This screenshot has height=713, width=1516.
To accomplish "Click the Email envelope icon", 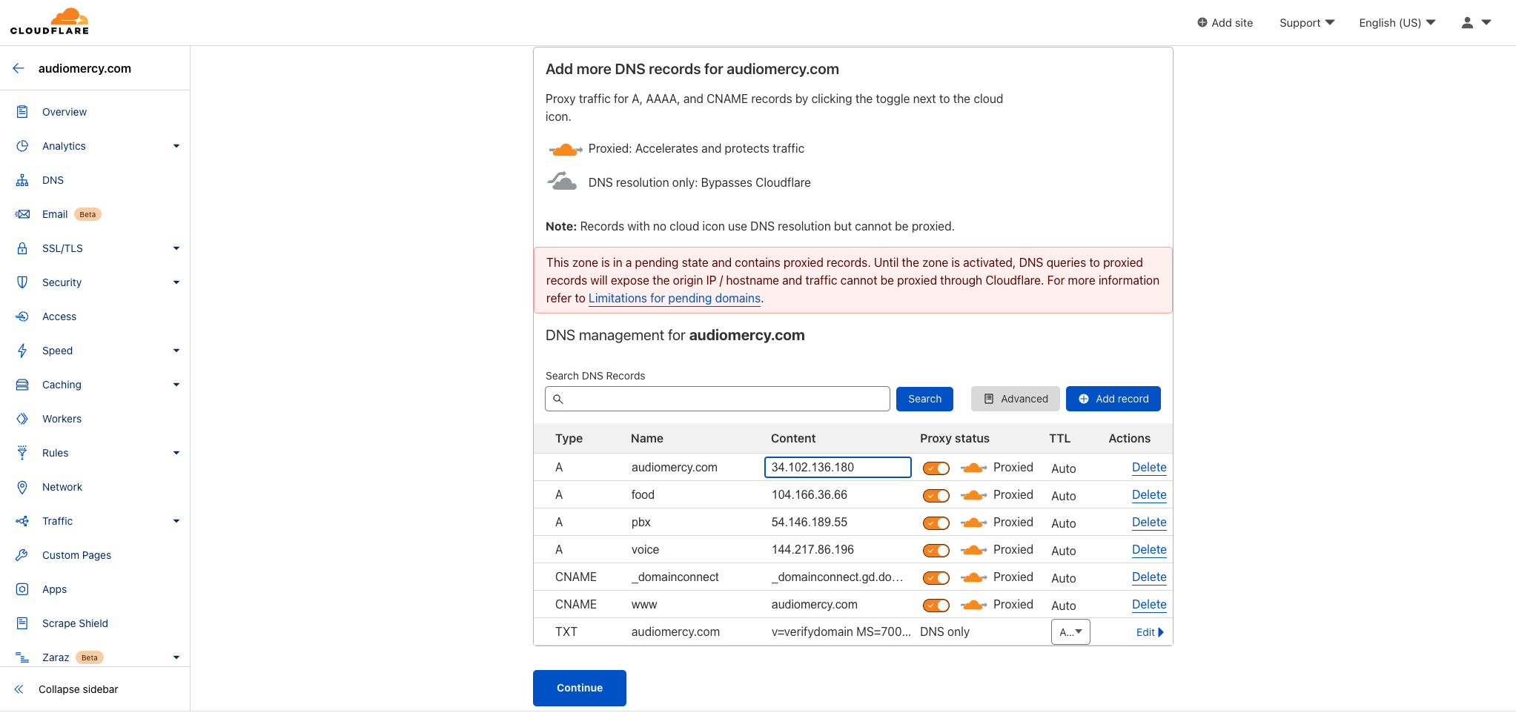I will pyautogui.click(x=22, y=214).
